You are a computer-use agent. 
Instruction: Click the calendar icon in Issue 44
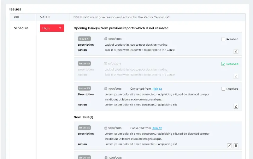click(106, 128)
